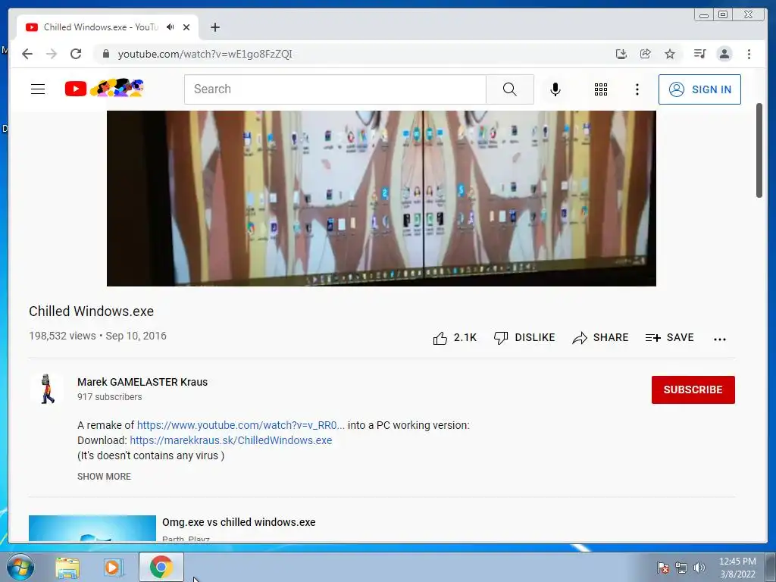The image size is (776, 582).
Task: Open channel avatar of Marek
Action: pyautogui.click(x=46, y=389)
